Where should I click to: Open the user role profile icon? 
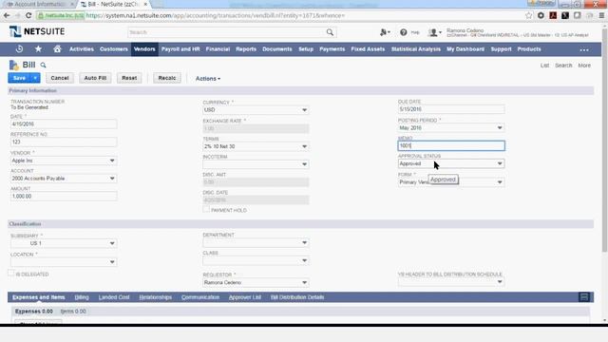point(435,32)
